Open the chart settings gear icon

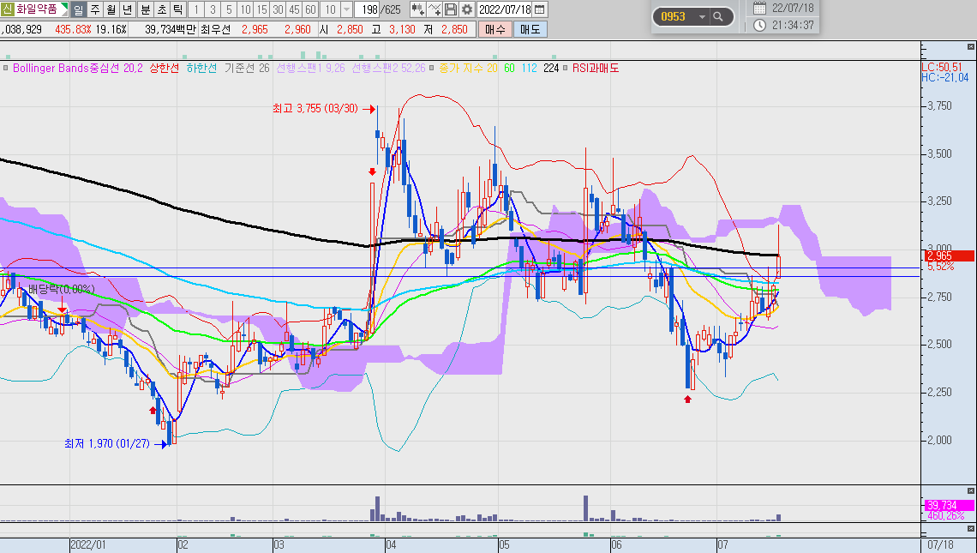467,9
